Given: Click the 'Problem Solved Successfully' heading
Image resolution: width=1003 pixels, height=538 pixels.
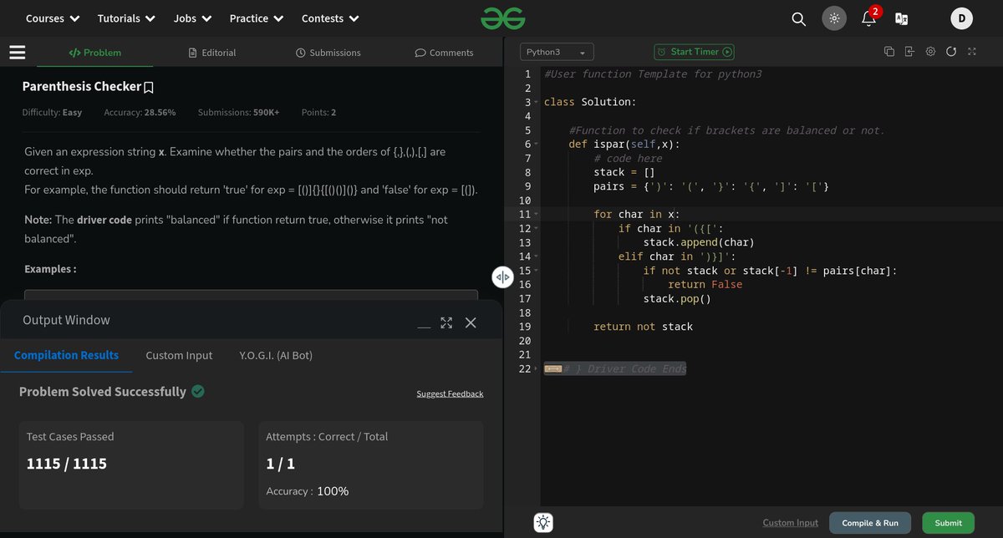Looking at the screenshot, I should [x=102, y=392].
